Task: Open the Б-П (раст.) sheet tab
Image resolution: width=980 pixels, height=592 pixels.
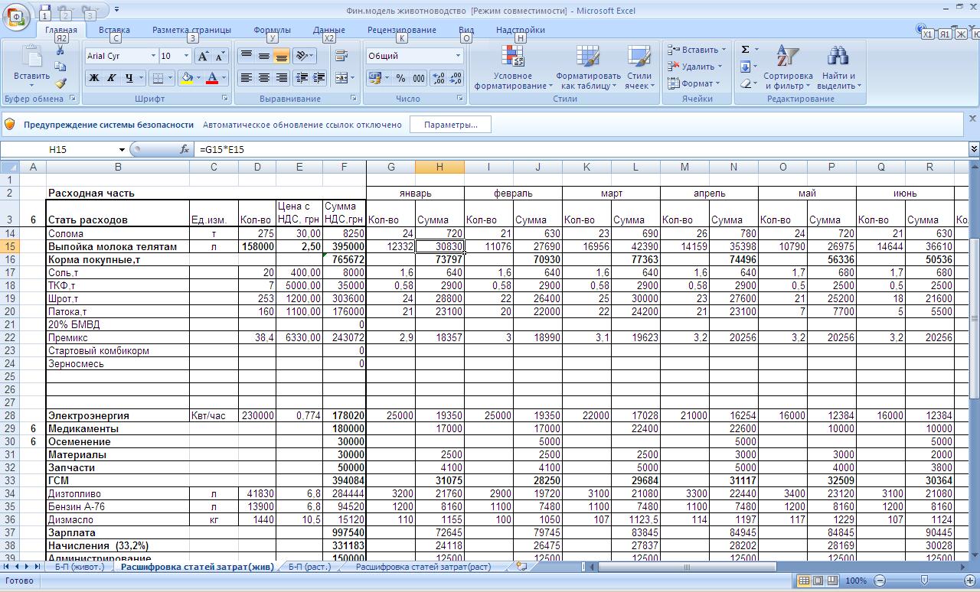Action: coord(309,567)
